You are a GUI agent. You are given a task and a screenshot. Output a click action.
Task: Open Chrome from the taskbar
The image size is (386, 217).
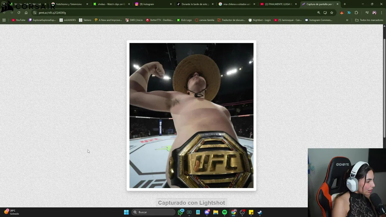pyautogui.click(x=233, y=212)
